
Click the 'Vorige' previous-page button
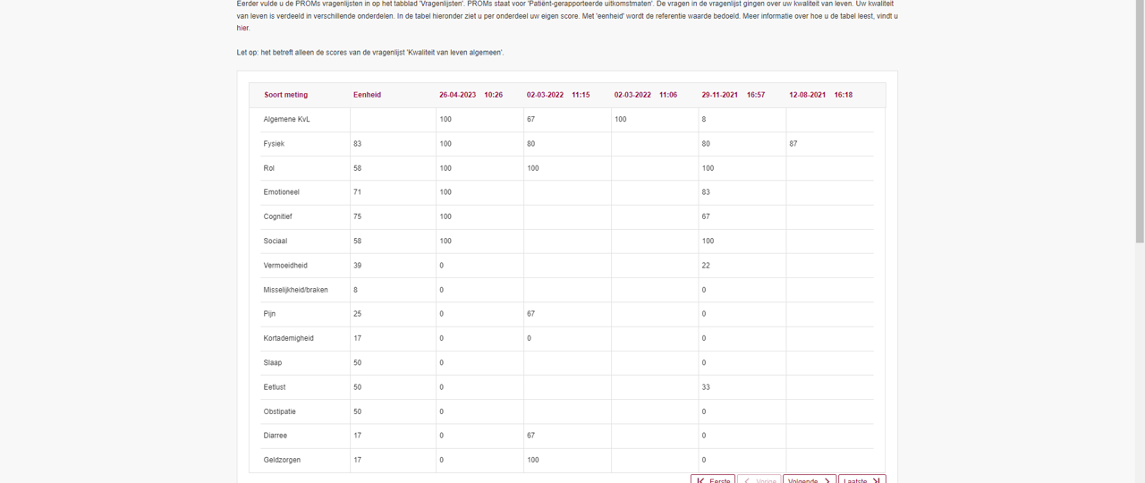(x=759, y=480)
